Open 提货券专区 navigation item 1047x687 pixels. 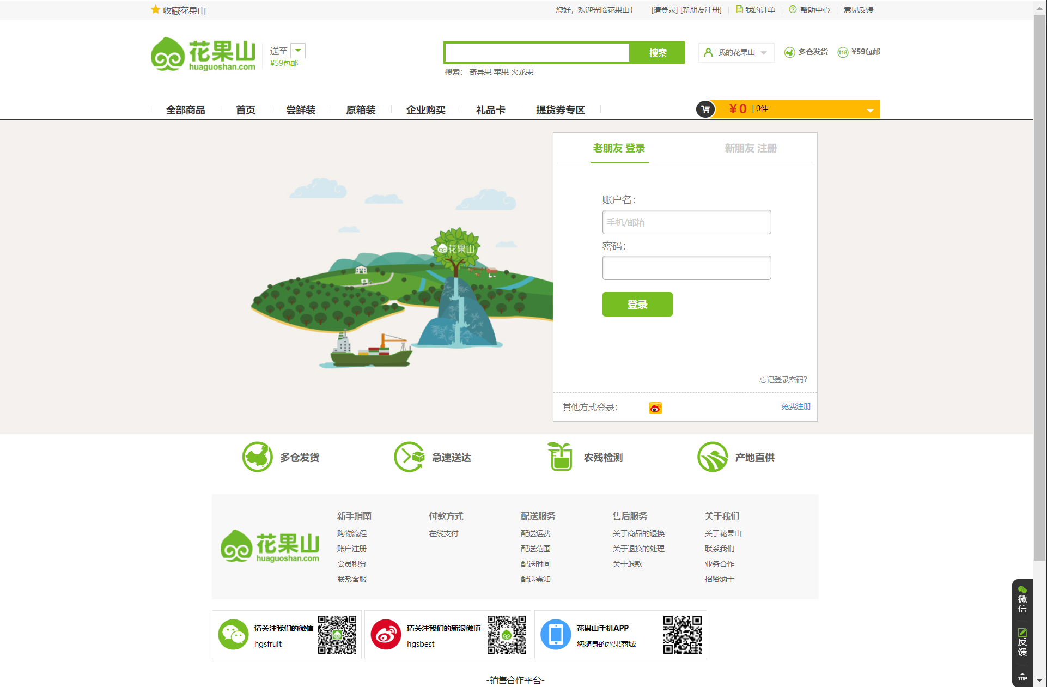561,110
